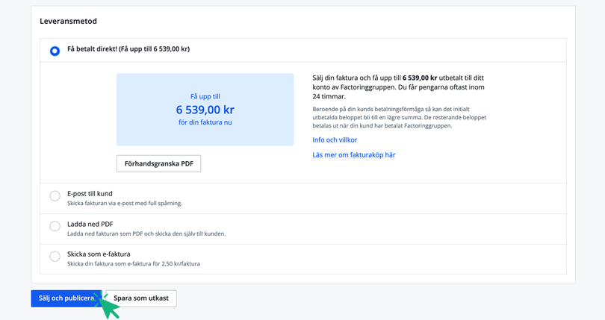This screenshot has width=605, height=320.
Task: Click the "Beroende på din kunds betalningsförmåga" fine print
Action: [x=399, y=117]
